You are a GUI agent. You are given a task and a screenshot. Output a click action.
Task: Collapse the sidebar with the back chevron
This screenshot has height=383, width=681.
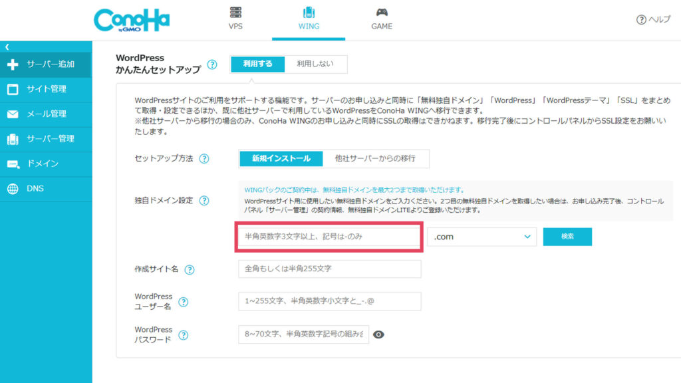(x=7, y=47)
